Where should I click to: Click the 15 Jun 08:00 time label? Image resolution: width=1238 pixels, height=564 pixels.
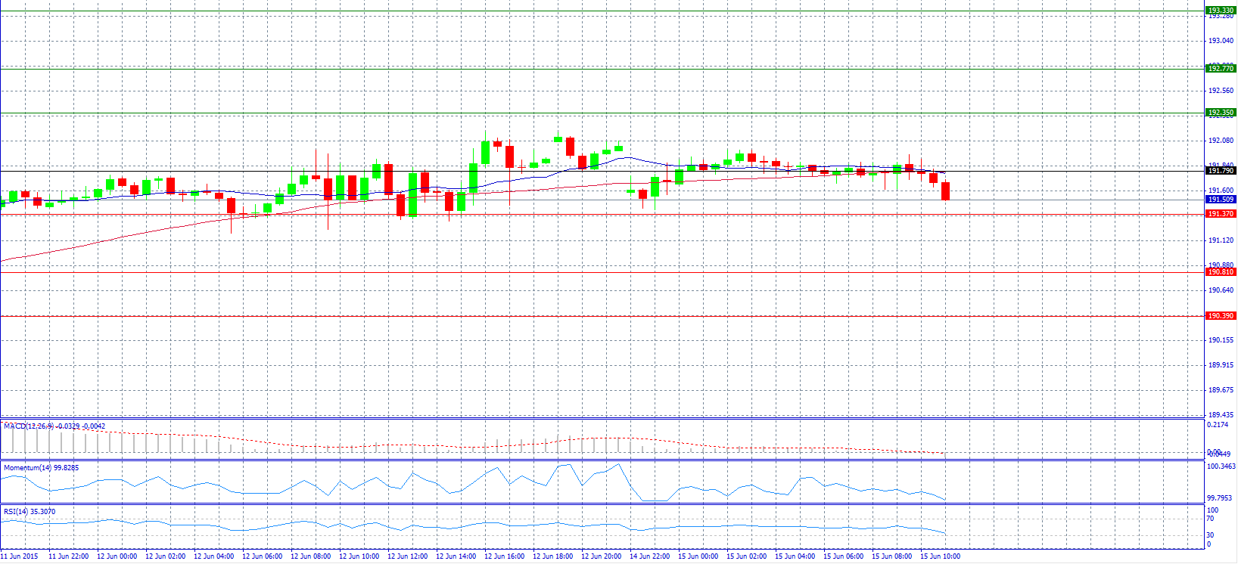(891, 556)
